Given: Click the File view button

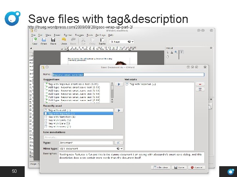Looking at the screenshot, I should pos(161,167).
